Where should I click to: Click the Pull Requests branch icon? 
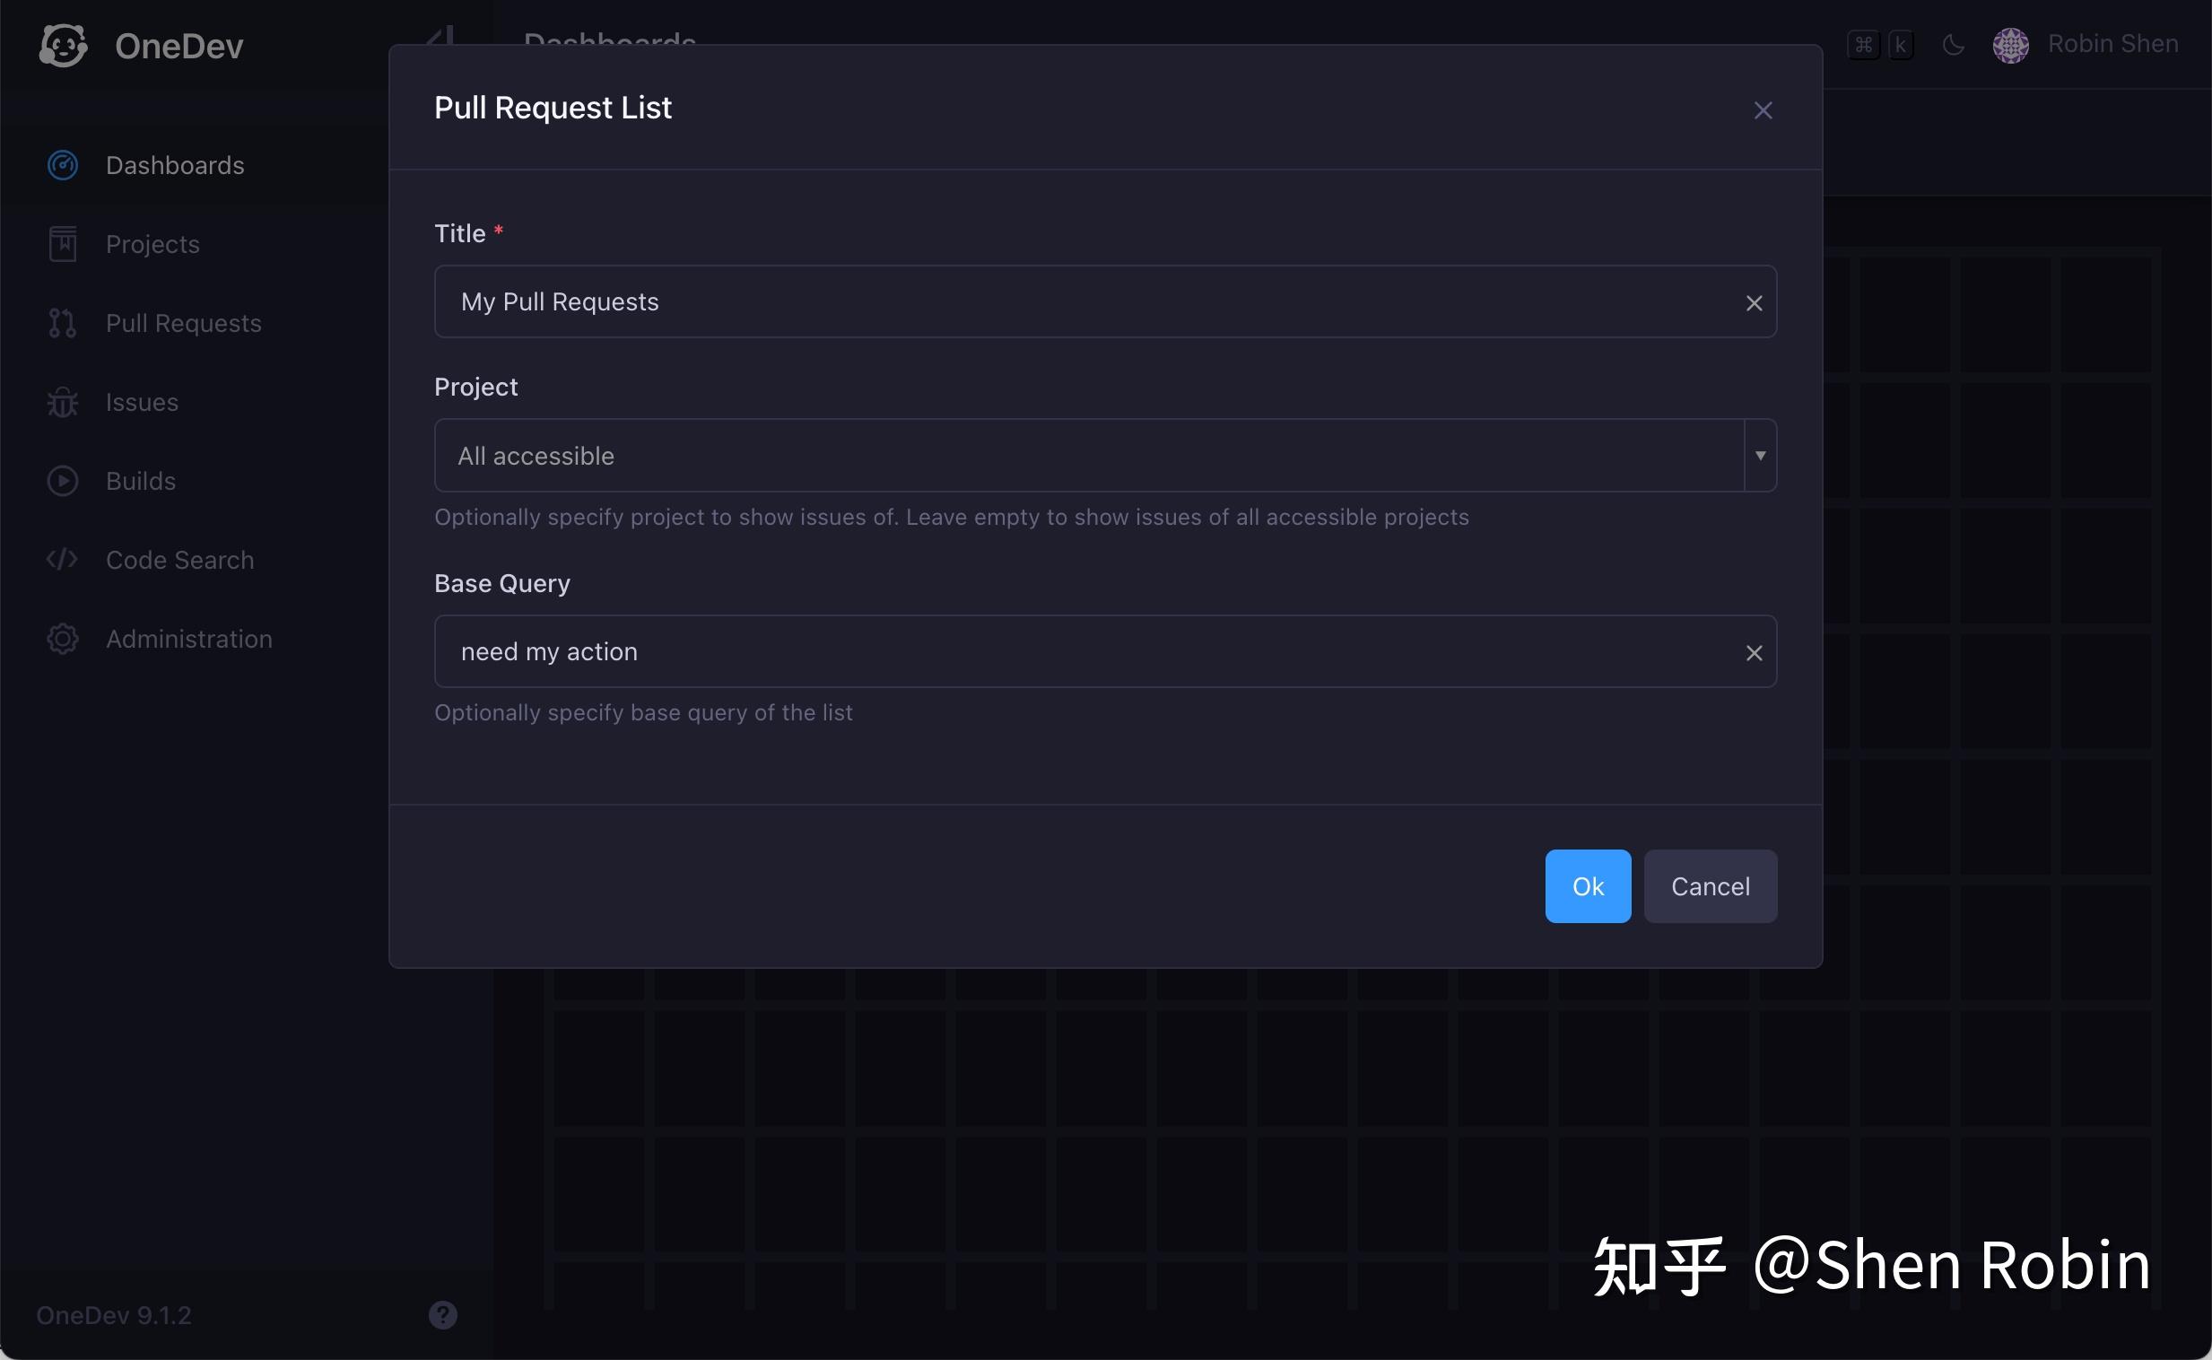click(x=63, y=323)
